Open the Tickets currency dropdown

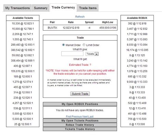click(92, 54)
